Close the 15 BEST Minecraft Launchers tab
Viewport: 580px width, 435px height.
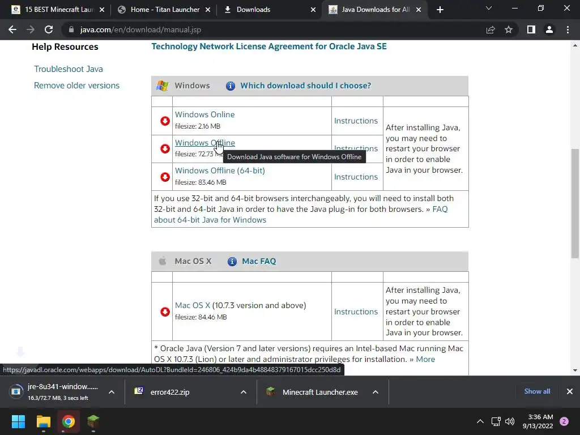[x=102, y=10]
